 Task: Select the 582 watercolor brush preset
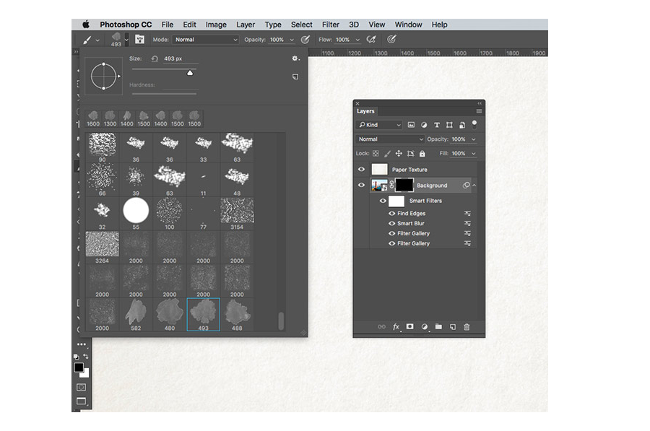coord(136,315)
